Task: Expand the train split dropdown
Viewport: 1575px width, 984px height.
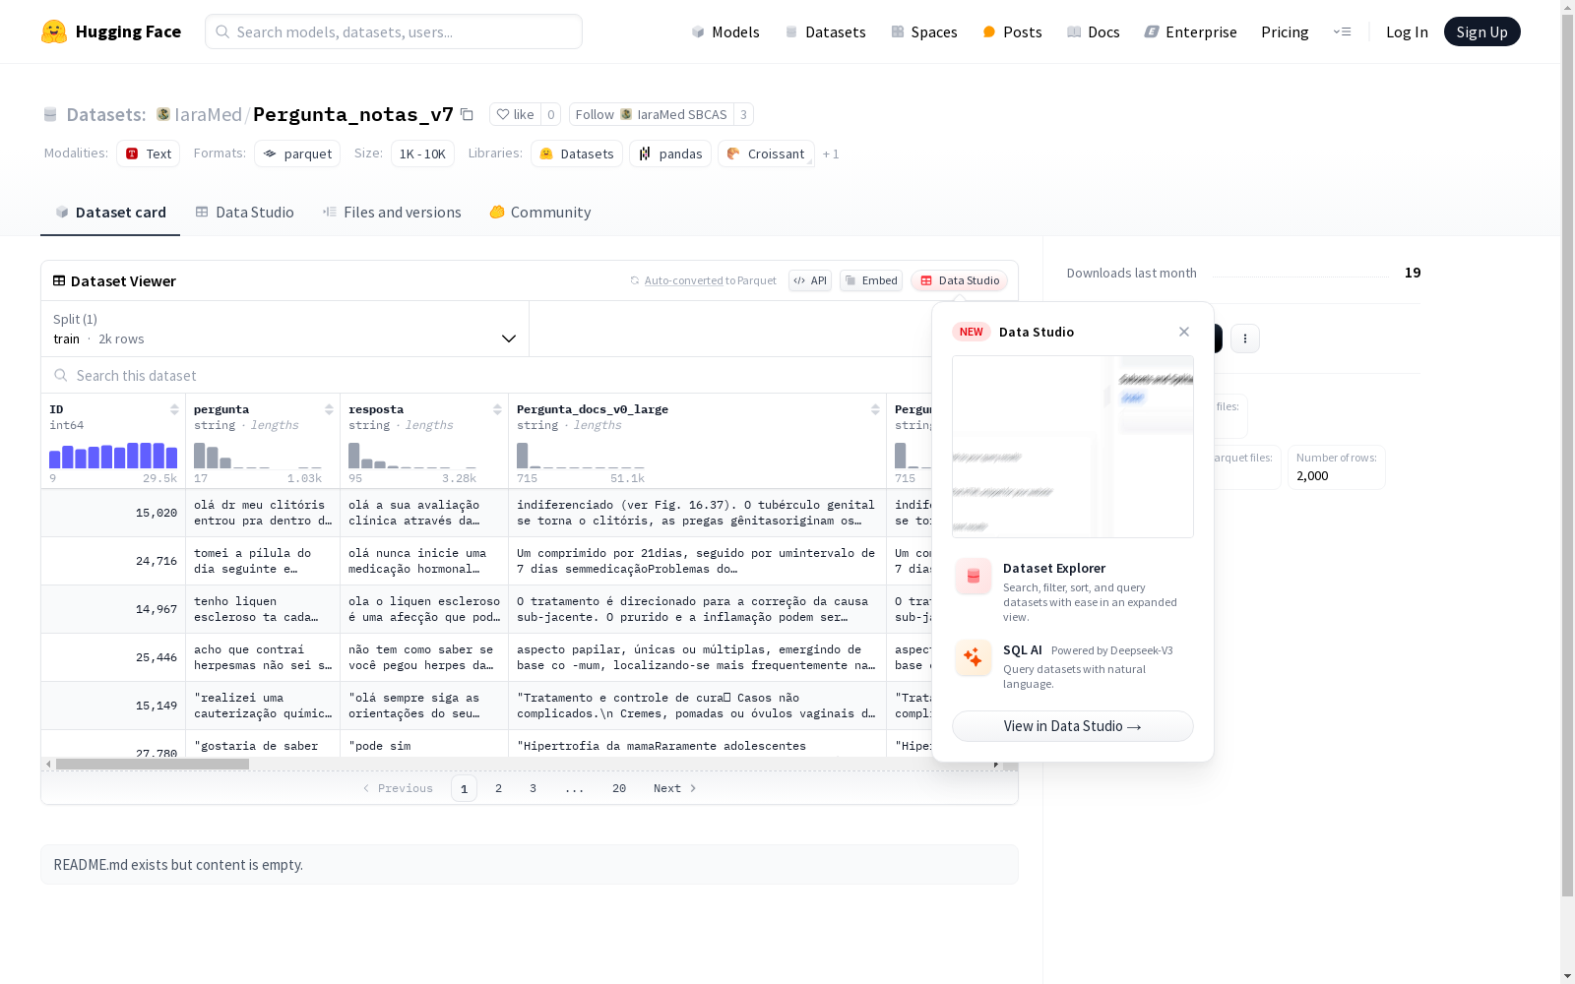Action: tap(285, 329)
